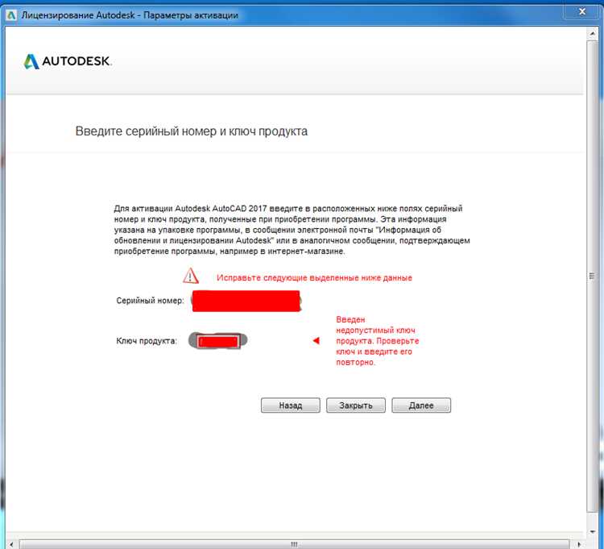Viewport: 604px width, 549px height.
Task: Close the Autodesk licensing window
Action: click(582, 11)
